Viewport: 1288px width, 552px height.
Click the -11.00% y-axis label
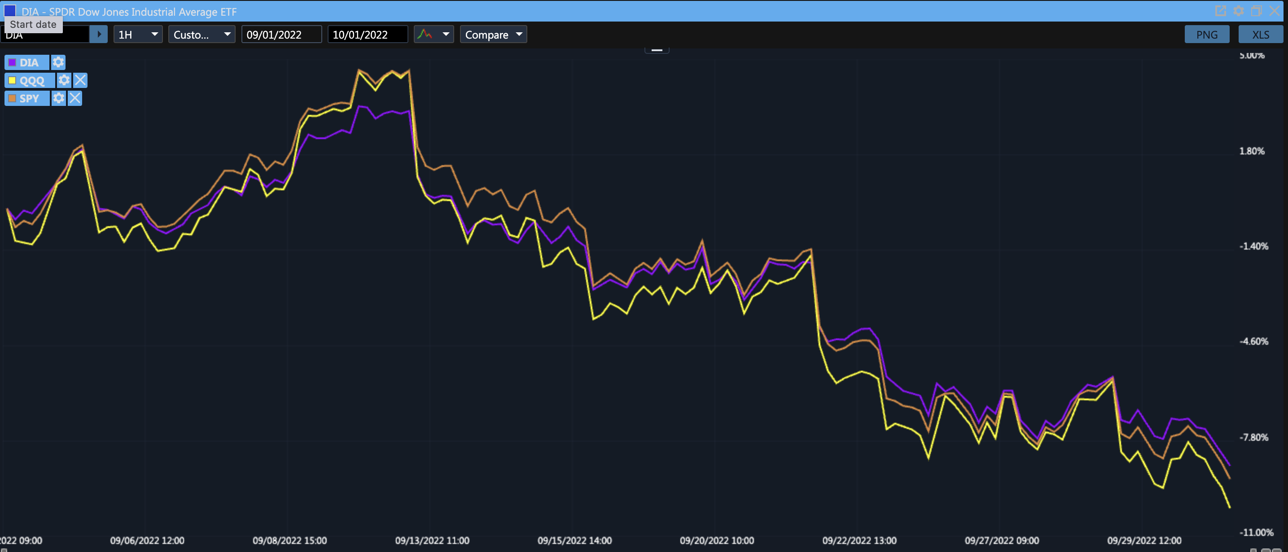(x=1256, y=533)
